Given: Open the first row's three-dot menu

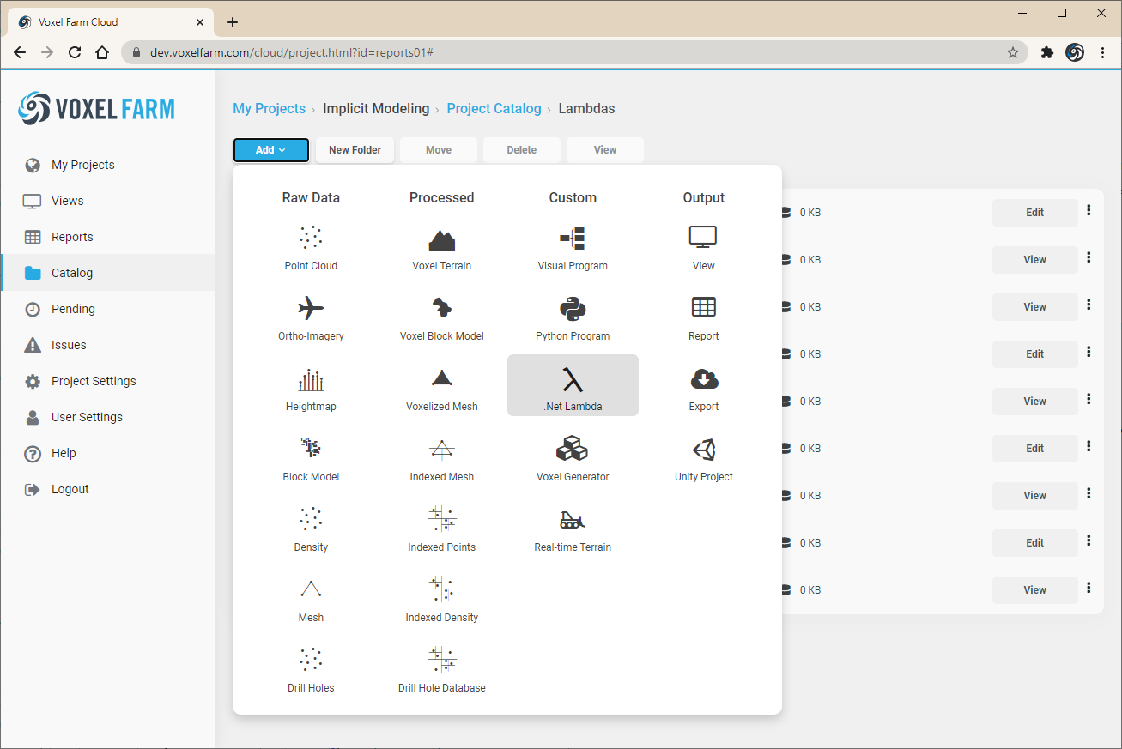Looking at the screenshot, I should pos(1089,210).
